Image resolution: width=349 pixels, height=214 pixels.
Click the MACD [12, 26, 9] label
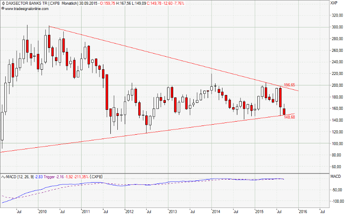[x=21, y=176]
